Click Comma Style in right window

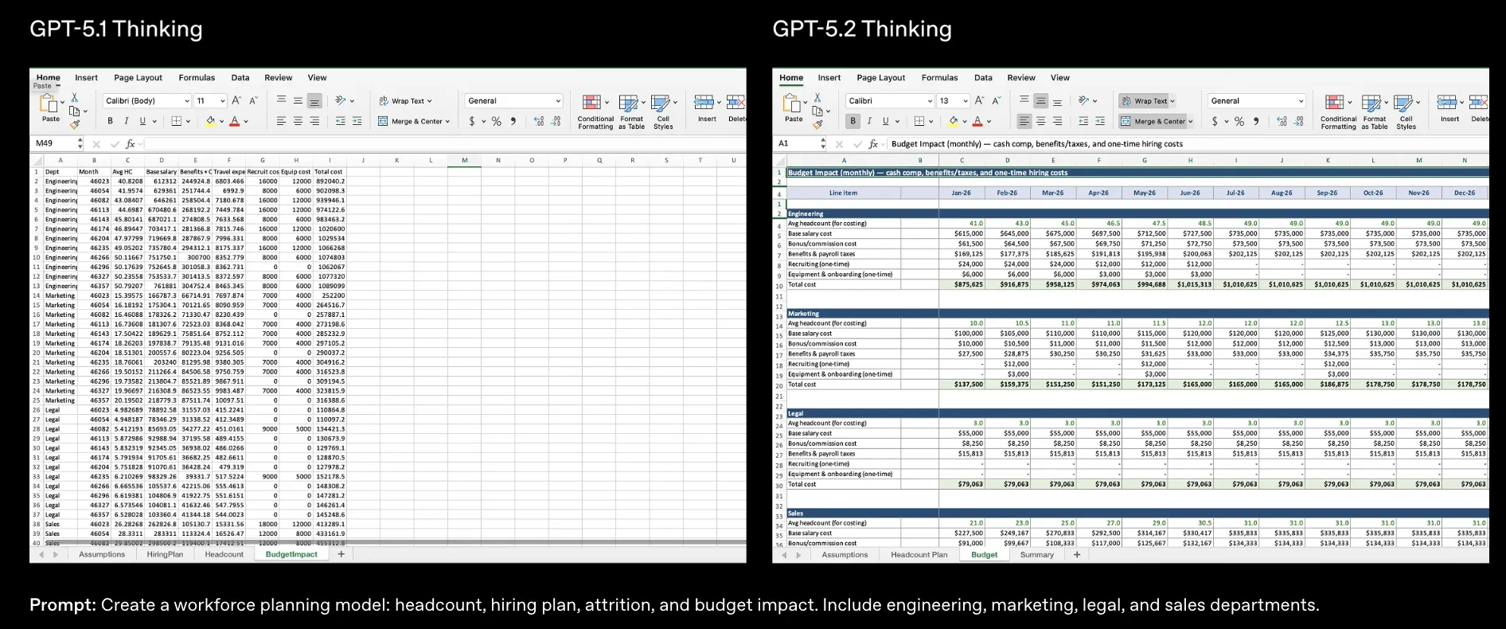[x=1256, y=121]
